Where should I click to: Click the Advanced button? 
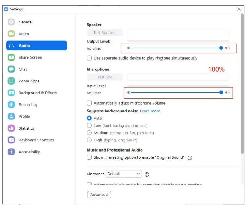tap(99, 195)
